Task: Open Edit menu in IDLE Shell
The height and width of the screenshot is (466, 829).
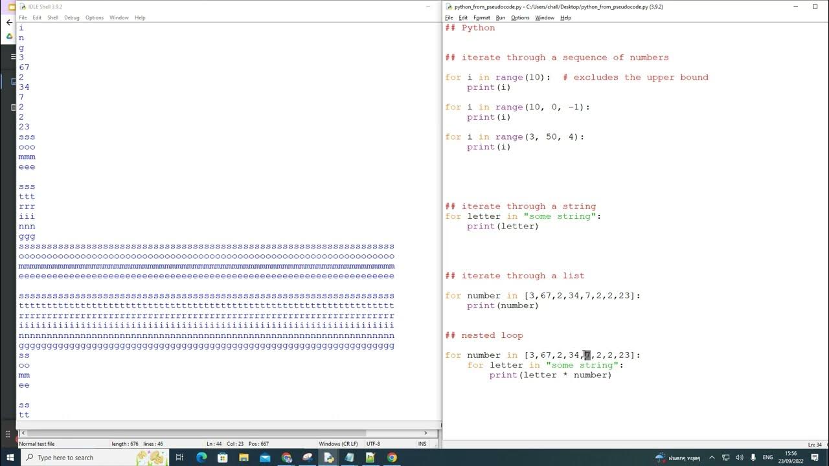Action: coord(37,17)
